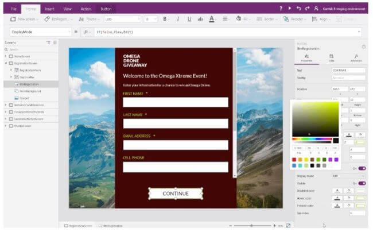Click the CONTINUE button on canvas
This screenshot has width=373, height=236.
point(176,194)
